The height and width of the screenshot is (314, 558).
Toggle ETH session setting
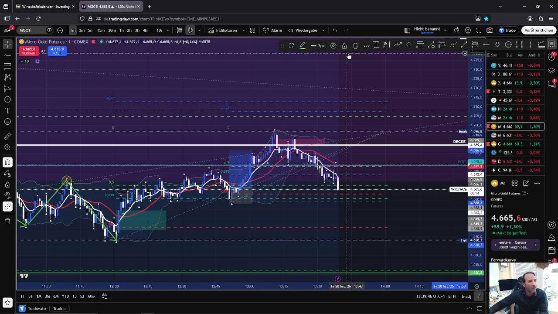(x=452, y=296)
